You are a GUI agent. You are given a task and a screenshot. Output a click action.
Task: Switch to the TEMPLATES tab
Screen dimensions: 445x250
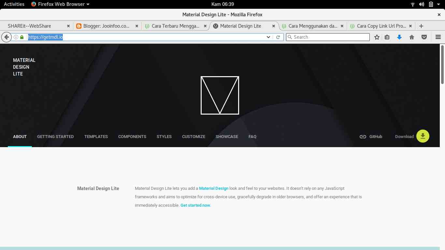click(96, 136)
